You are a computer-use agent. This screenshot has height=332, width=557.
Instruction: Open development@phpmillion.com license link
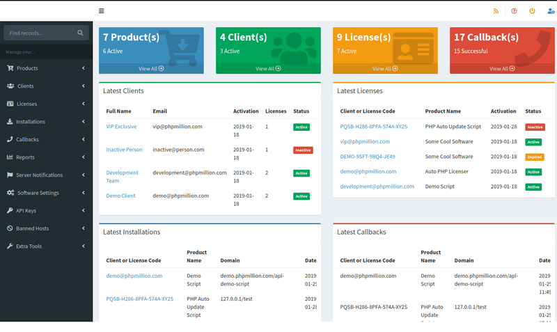coord(377,186)
